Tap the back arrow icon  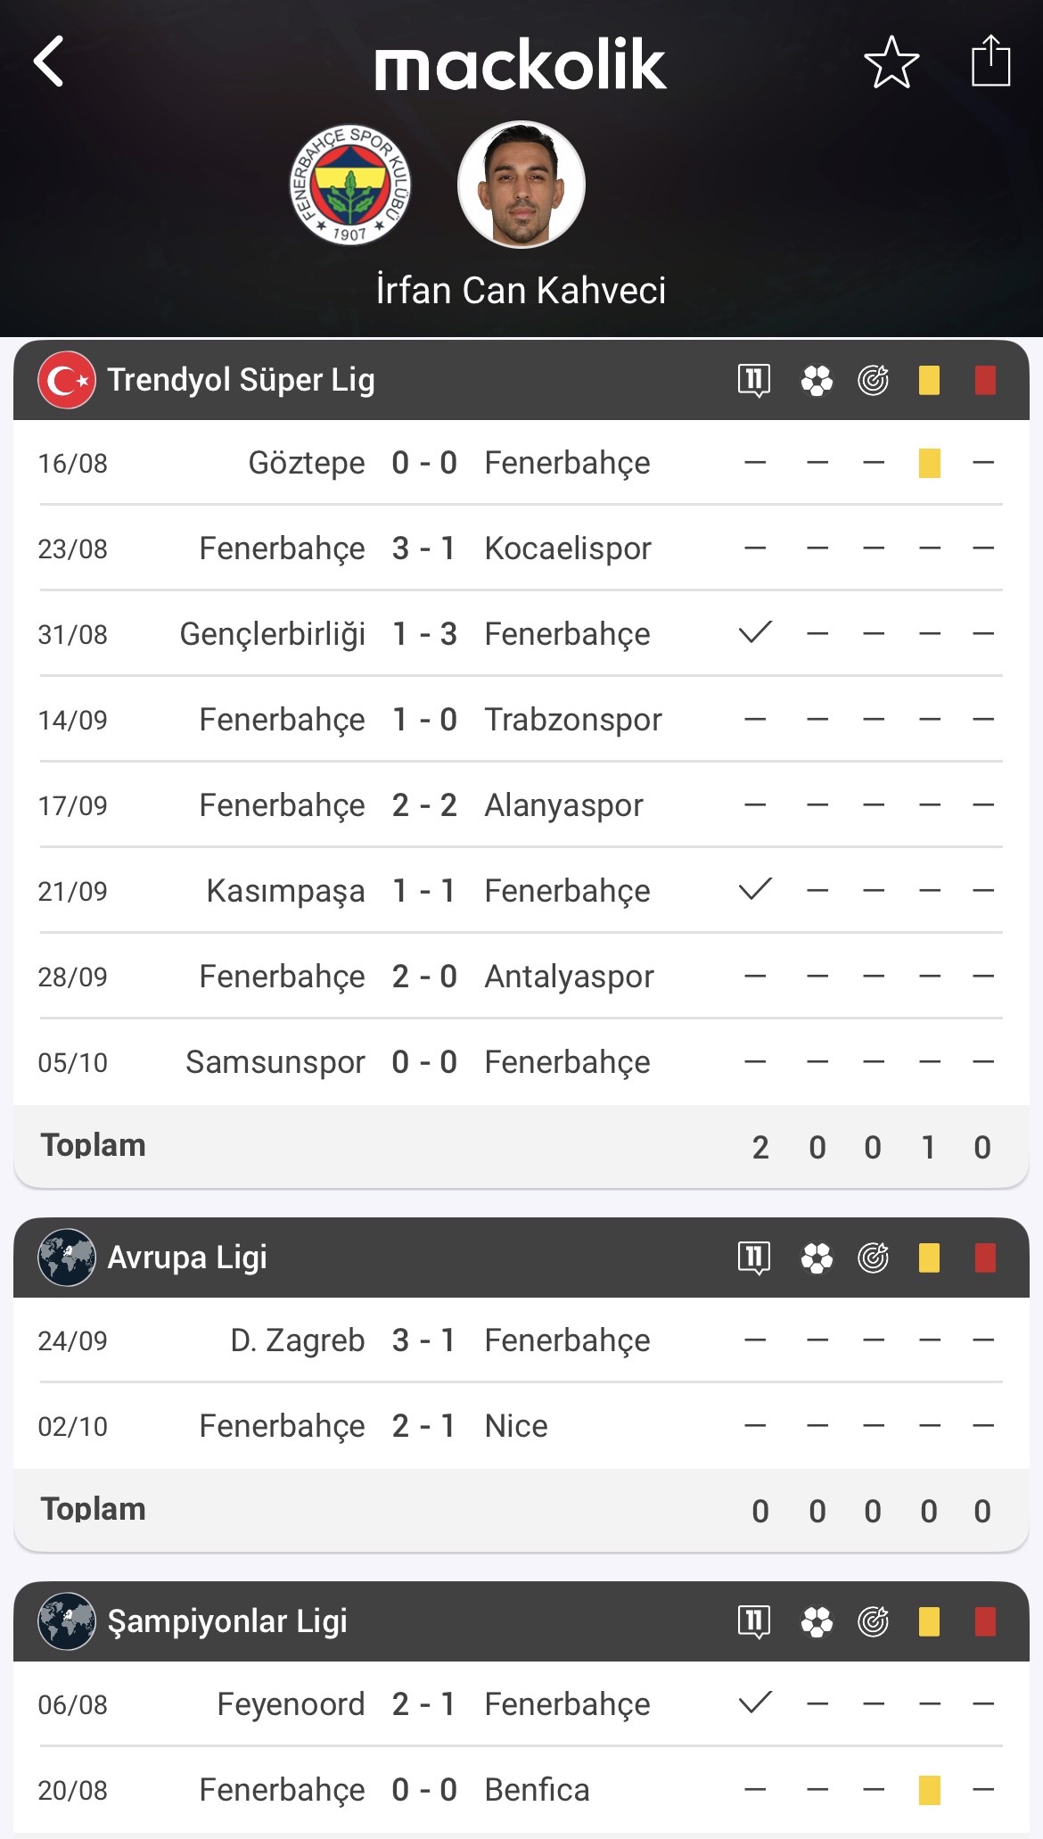(49, 62)
